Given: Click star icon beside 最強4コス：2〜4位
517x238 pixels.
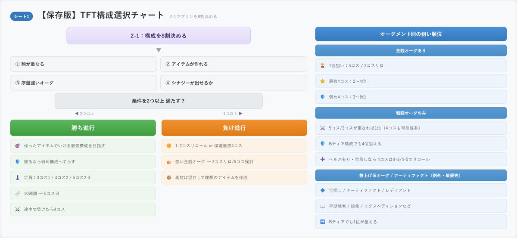Looking at the screenshot, I should click(323, 81).
